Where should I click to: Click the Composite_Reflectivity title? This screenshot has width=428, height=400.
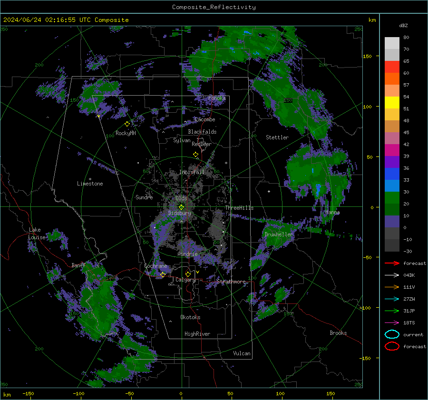(x=214, y=7)
